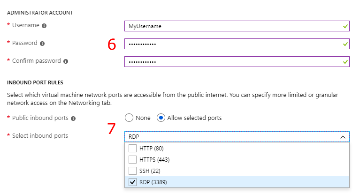The width and height of the screenshot is (360, 194).
Task: Click the info icon next to Confirm password
Action: pos(66,61)
